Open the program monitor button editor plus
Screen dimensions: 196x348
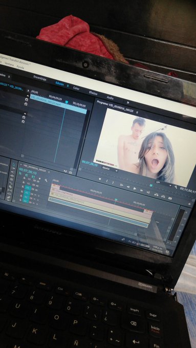pyautogui.click(x=189, y=204)
